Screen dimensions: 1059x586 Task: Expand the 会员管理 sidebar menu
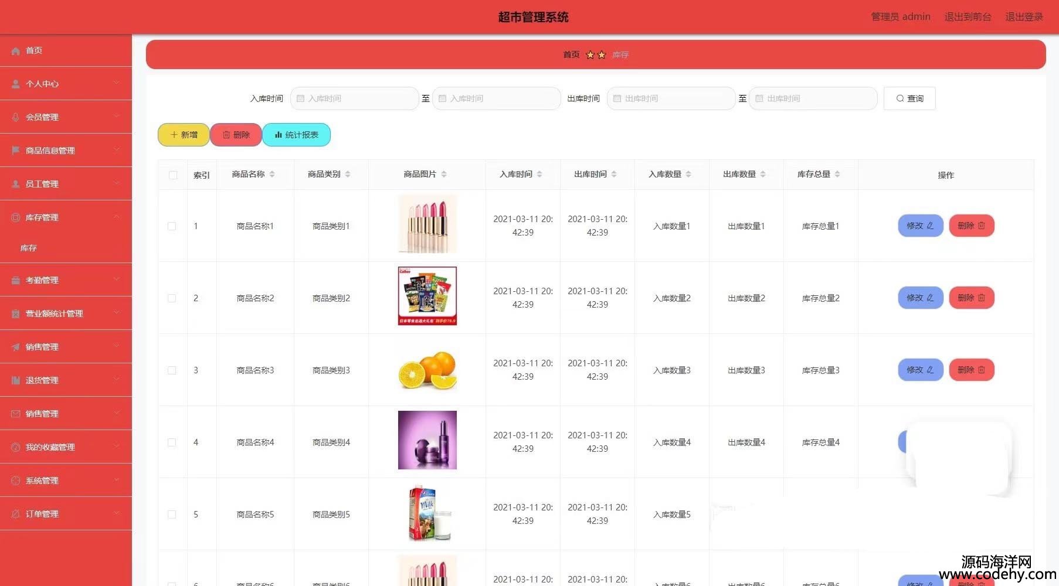(66, 117)
